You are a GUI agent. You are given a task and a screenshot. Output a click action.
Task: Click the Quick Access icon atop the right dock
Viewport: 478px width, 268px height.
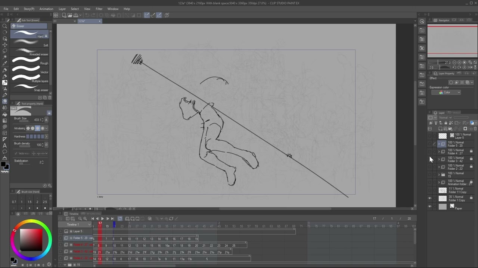(x=422, y=22)
